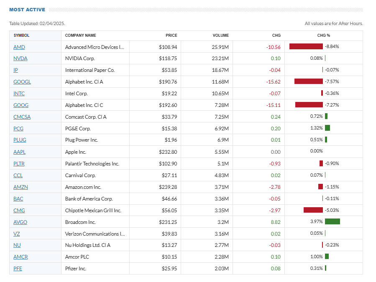Viewport: 376px width, 282px height.
Task: Click the -8.84% red bar for AMD
Action: pos(306,46)
